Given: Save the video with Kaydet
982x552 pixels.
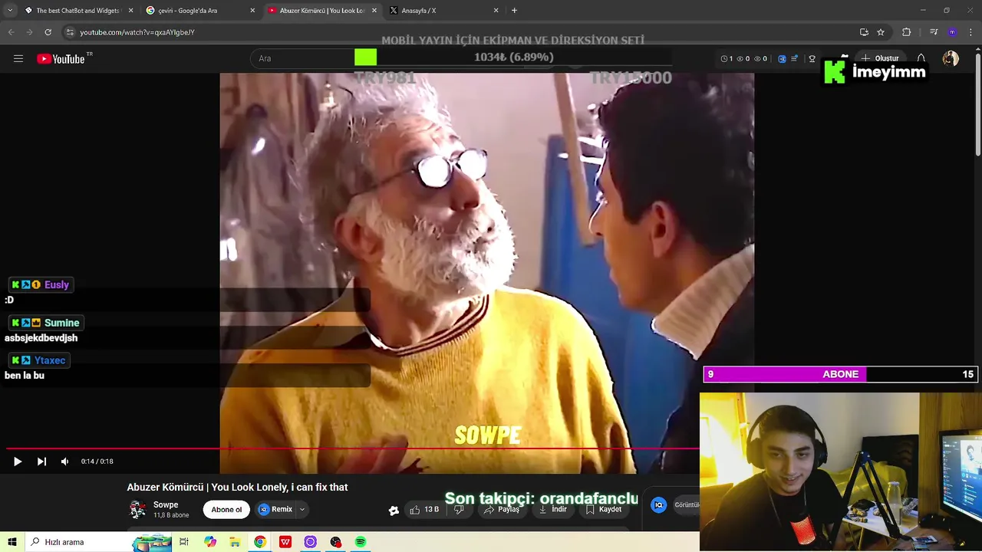Looking at the screenshot, I should pyautogui.click(x=604, y=510).
